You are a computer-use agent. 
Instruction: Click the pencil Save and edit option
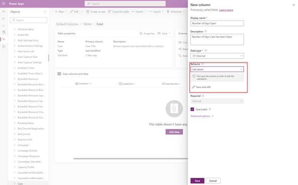click(x=201, y=87)
